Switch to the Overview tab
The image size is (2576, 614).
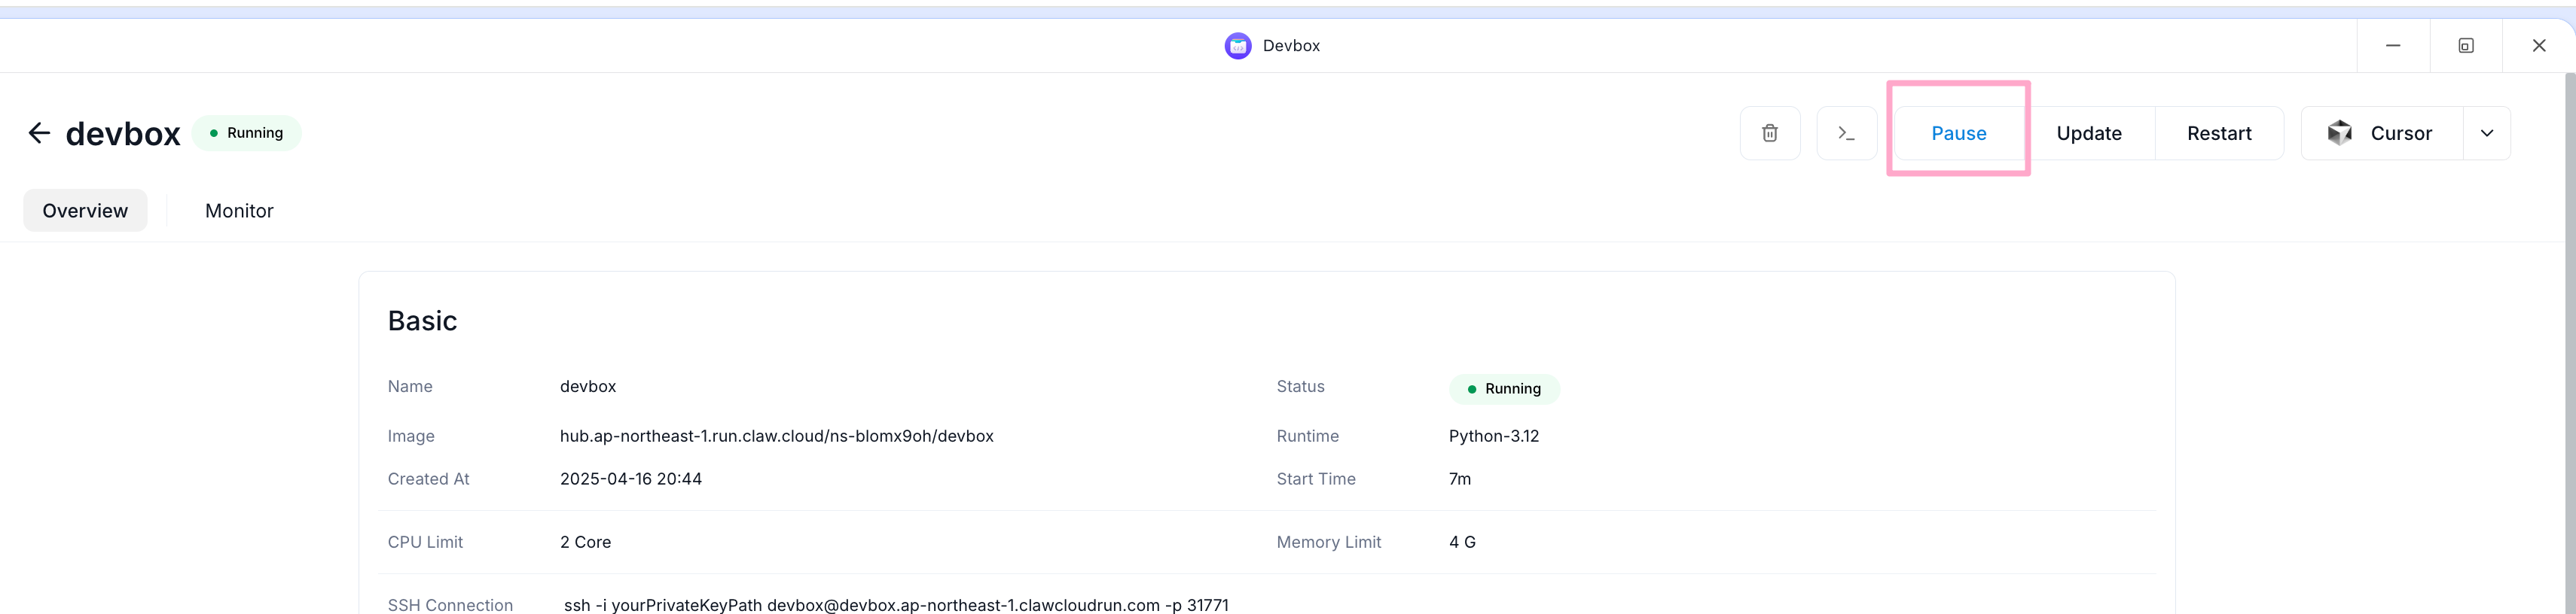(x=85, y=211)
